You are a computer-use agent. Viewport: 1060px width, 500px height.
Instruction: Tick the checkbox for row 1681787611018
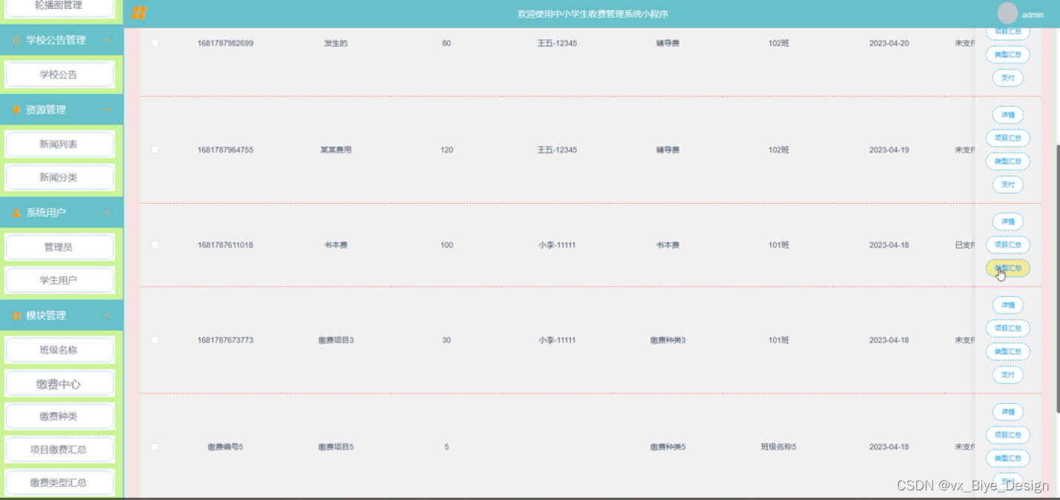click(155, 244)
